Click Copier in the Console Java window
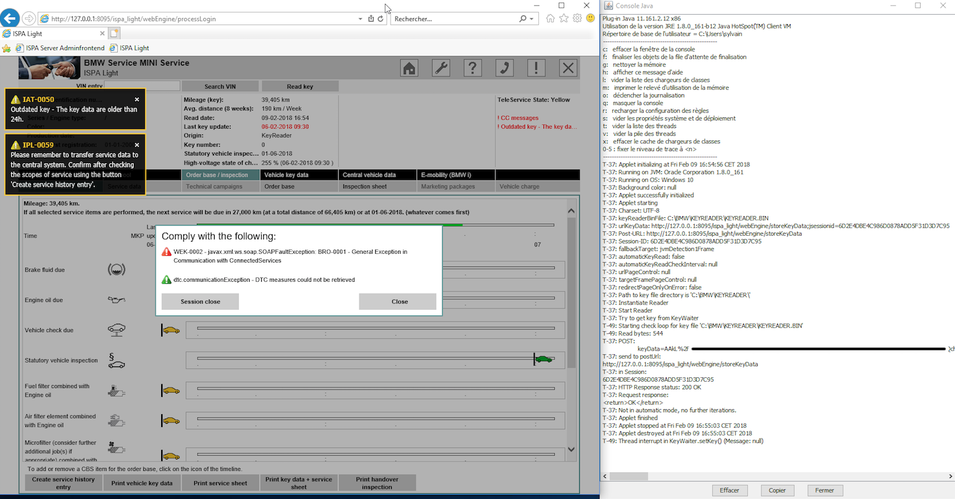The width and height of the screenshot is (955, 499). pos(777,490)
